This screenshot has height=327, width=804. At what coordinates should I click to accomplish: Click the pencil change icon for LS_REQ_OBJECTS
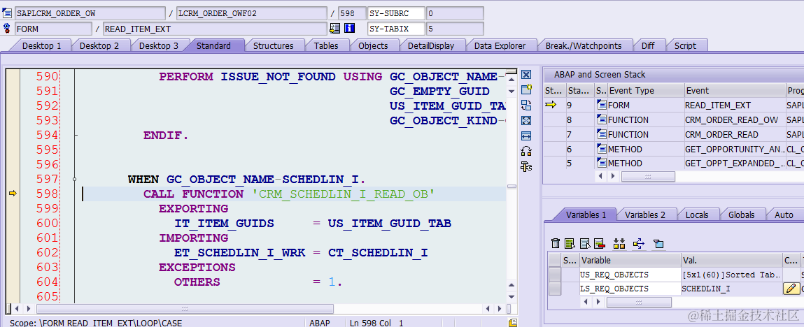pyautogui.click(x=791, y=289)
